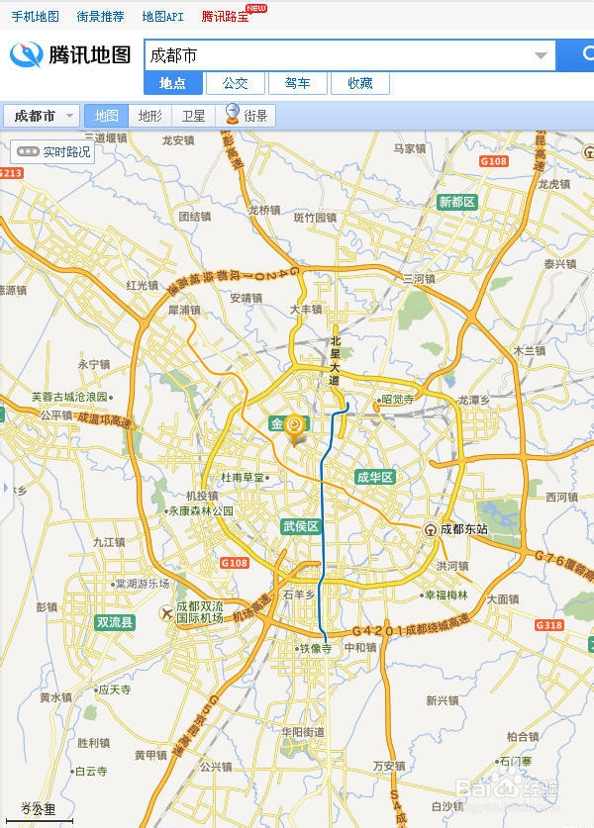Click the 应天寺 label
Image resolution: width=594 pixels, height=828 pixels.
tap(115, 690)
